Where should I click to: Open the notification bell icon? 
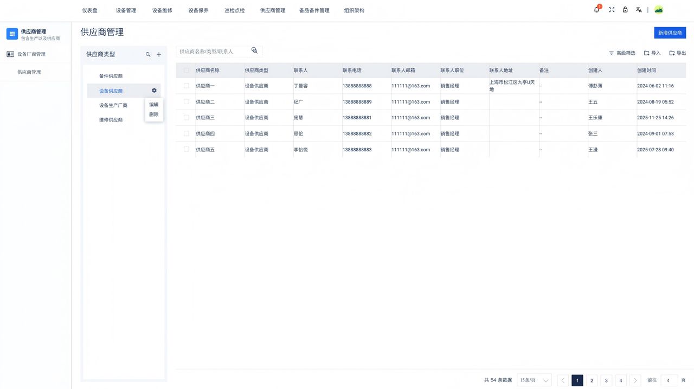(597, 10)
